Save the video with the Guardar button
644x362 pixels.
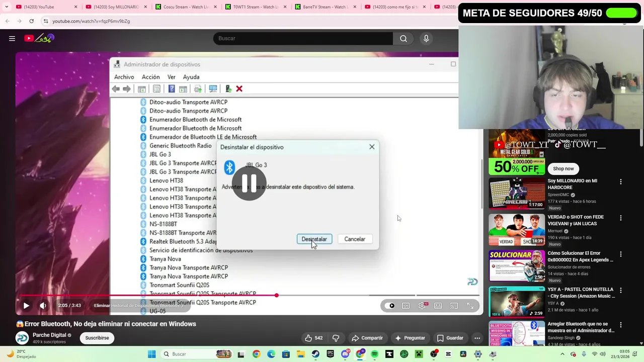point(450,338)
